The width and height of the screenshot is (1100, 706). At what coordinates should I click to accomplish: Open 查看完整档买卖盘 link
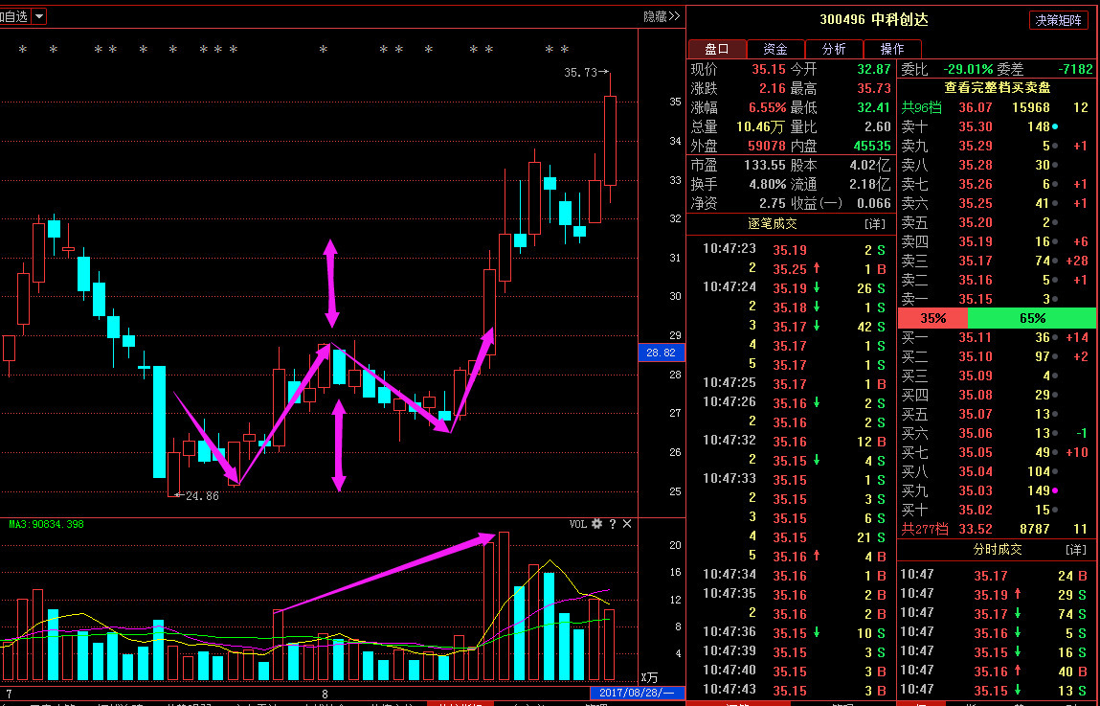[x=996, y=86]
